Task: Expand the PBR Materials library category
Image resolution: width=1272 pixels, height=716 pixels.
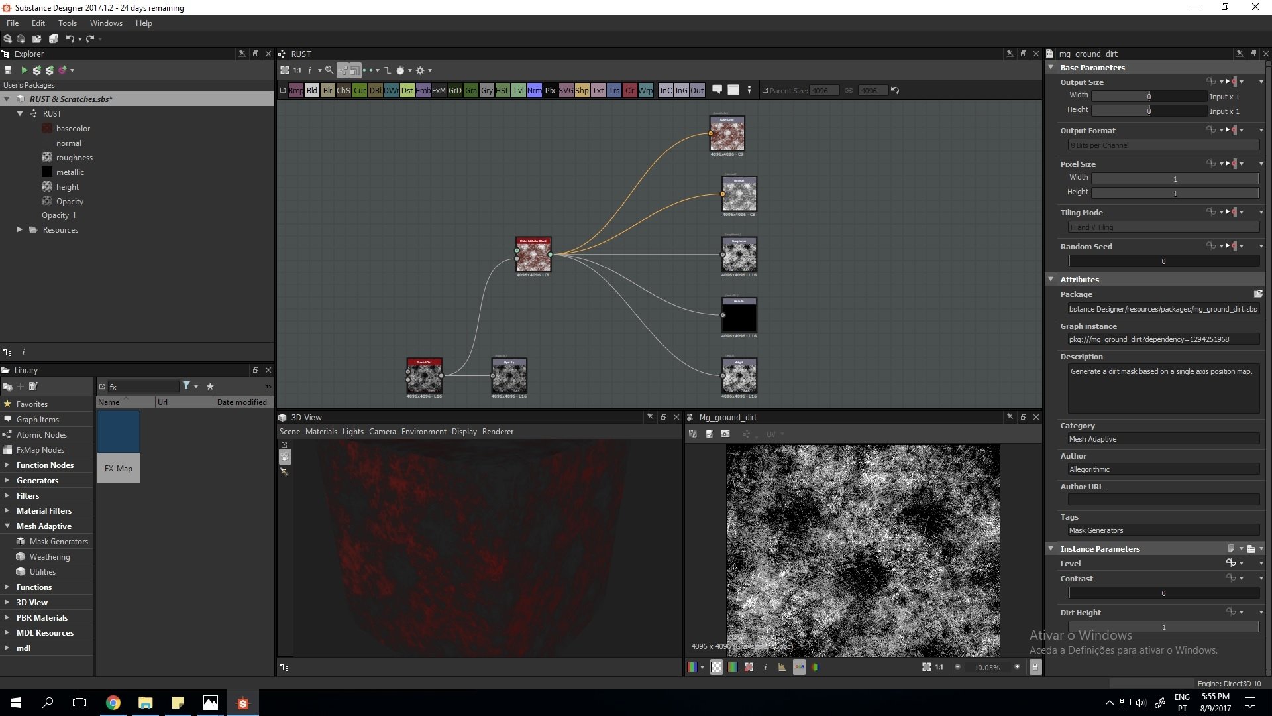Action: [7, 618]
